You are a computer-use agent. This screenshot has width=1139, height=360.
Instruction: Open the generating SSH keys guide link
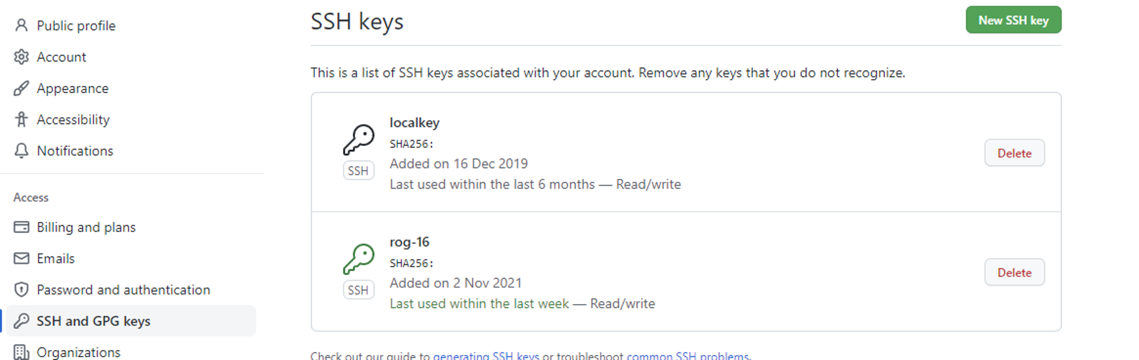click(486, 356)
